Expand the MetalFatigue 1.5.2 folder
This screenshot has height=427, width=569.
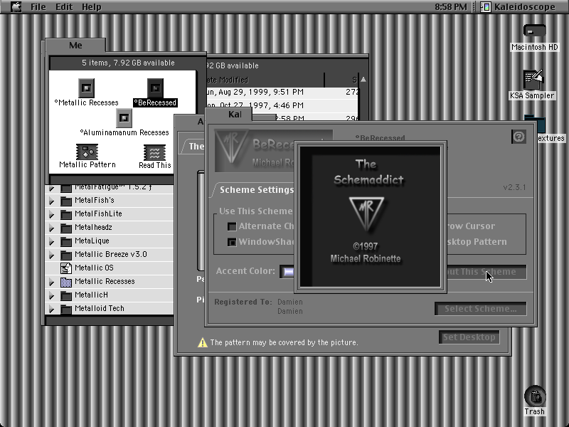pyautogui.click(x=51, y=188)
